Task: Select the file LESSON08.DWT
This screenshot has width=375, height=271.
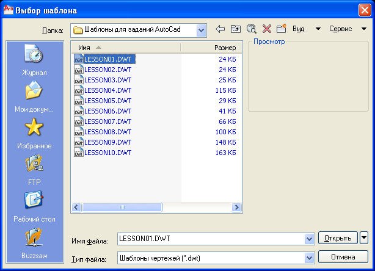Action: (108, 132)
